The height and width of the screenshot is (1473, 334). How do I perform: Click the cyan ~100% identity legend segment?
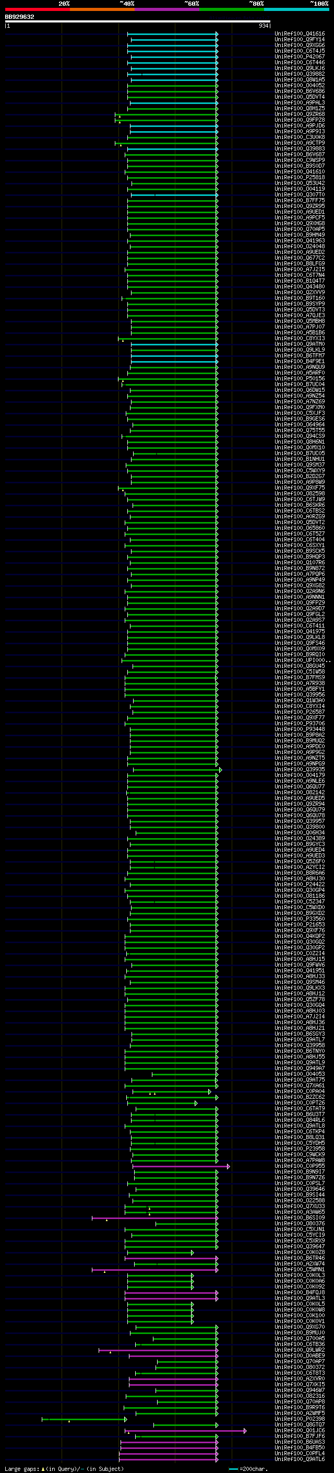click(296, 10)
